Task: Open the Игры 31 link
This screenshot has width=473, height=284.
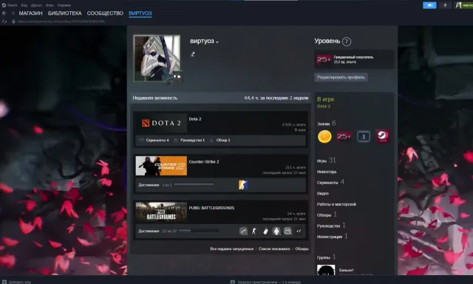Action: coord(326,160)
